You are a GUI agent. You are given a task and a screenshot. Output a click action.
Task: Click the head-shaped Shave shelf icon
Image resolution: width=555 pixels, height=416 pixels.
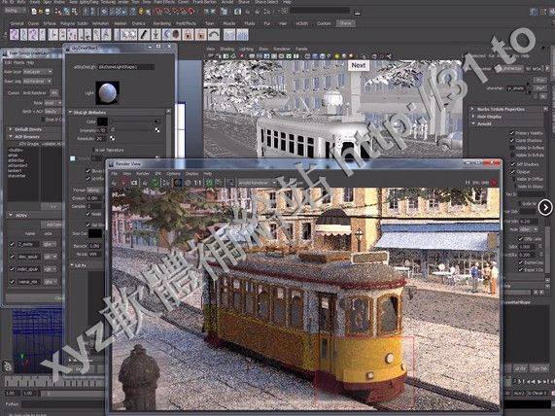pos(176,35)
